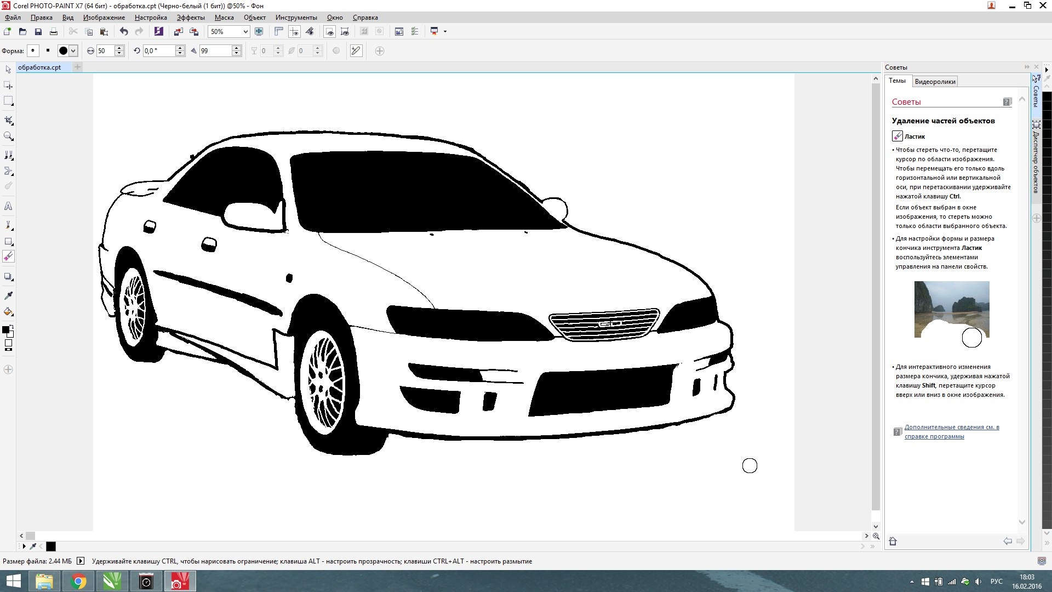Go back with Hints panel left arrow
The image size is (1052, 592).
pos(1008,542)
